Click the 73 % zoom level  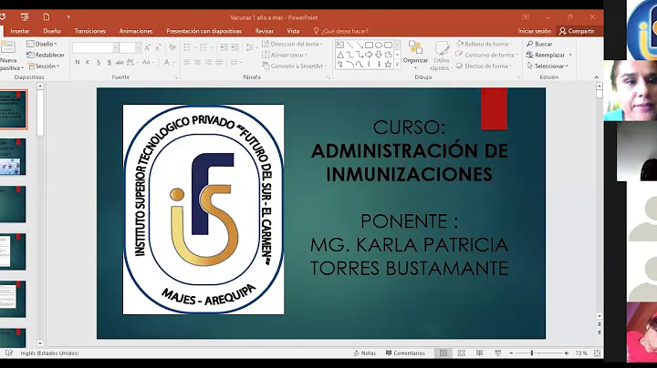pyautogui.click(x=581, y=353)
